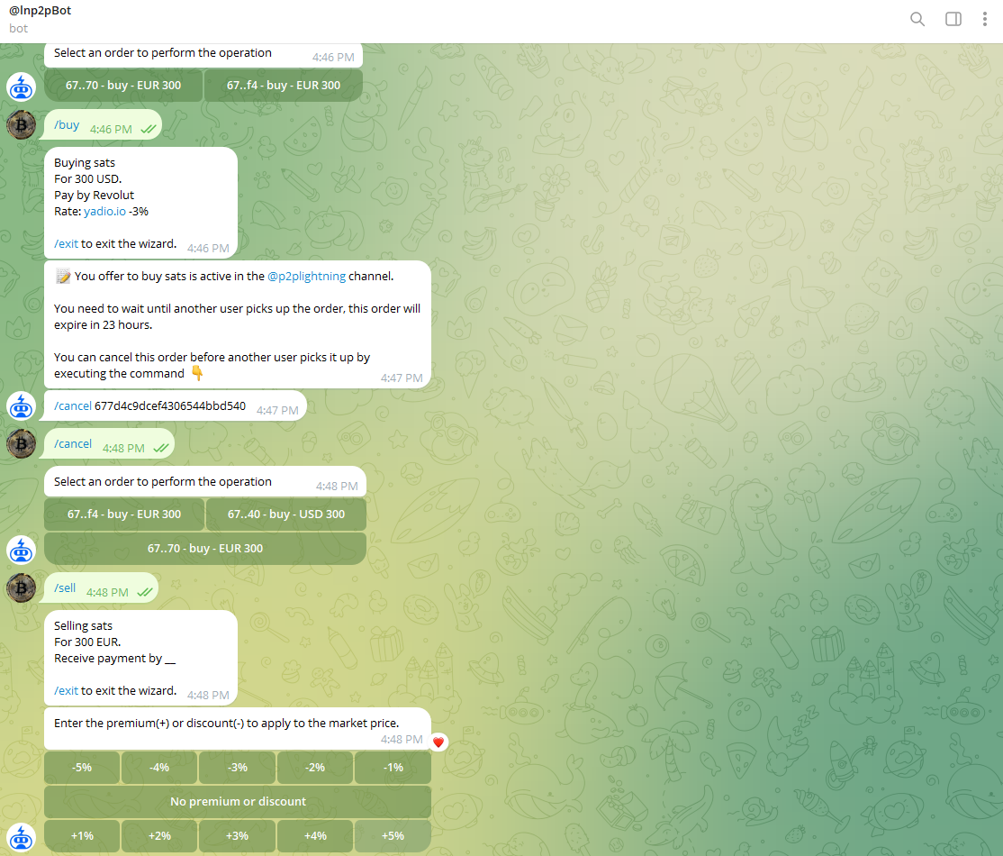Click the red heart reaction on the premium message
This screenshot has height=856, width=1003.
click(x=438, y=742)
